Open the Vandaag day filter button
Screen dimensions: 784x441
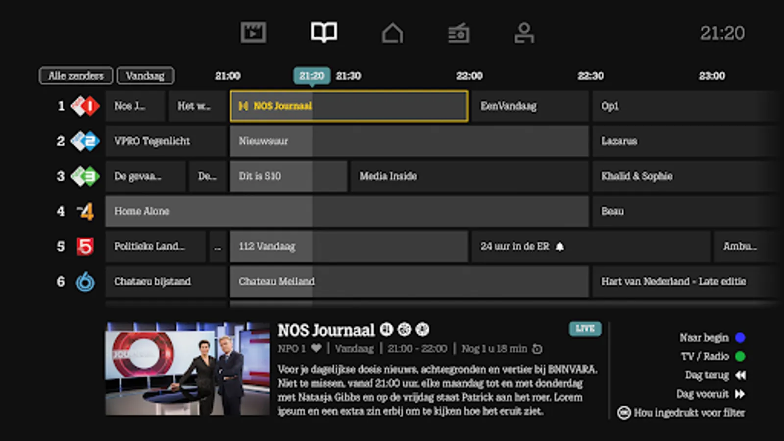pos(145,75)
